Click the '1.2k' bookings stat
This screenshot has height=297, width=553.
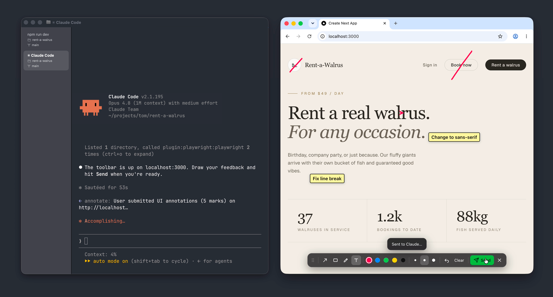click(389, 217)
